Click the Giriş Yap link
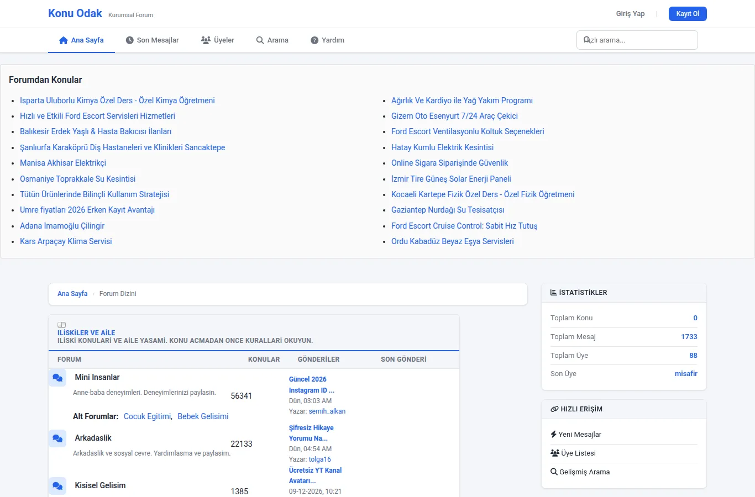The image size is (755, 497). [x=630, y=14]
